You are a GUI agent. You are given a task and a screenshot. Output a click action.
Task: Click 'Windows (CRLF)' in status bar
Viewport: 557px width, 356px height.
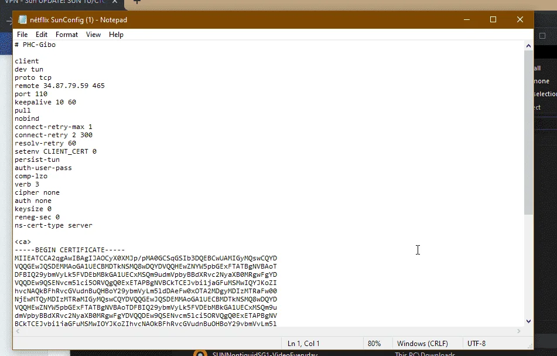coord(422,344)
